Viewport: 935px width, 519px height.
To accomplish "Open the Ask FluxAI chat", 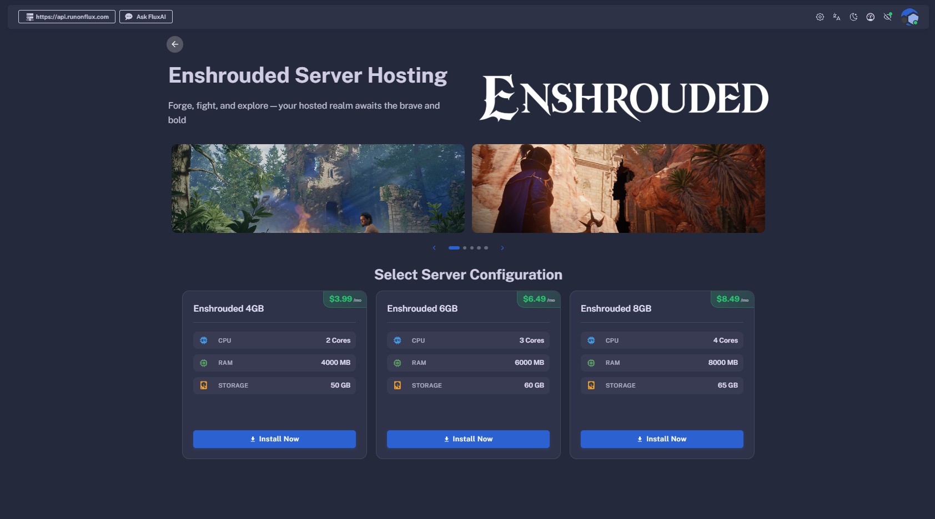I will pos(146,17).
